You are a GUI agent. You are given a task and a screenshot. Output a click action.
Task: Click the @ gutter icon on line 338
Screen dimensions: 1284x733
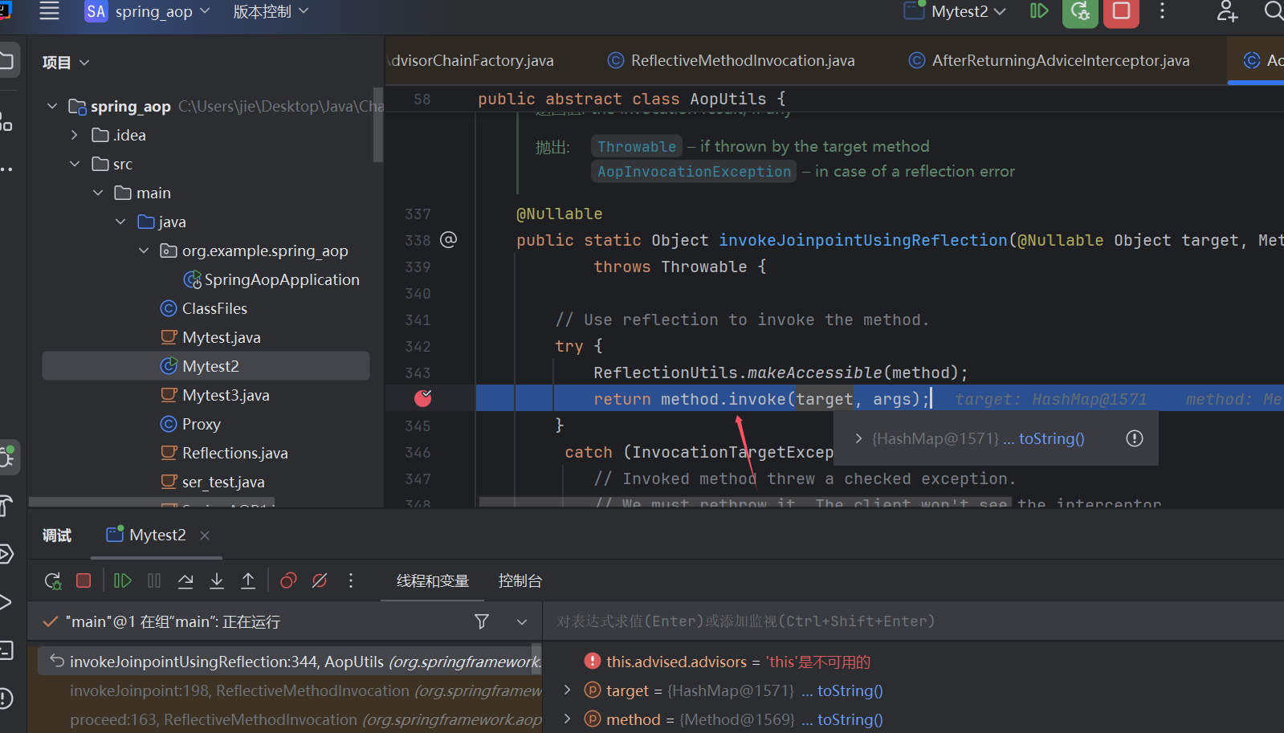point(449,239)
